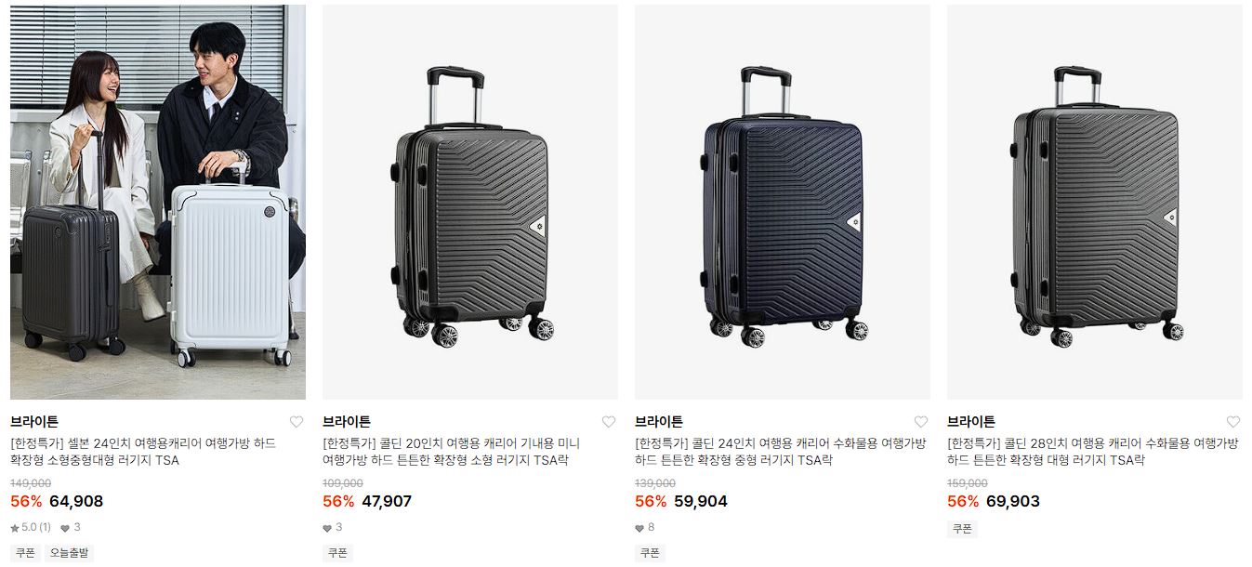Image resolution: width=1252 pixels, height=567 pixels.
Task: Open the couple with suitcases product image
Action: (x=158, y=202)
